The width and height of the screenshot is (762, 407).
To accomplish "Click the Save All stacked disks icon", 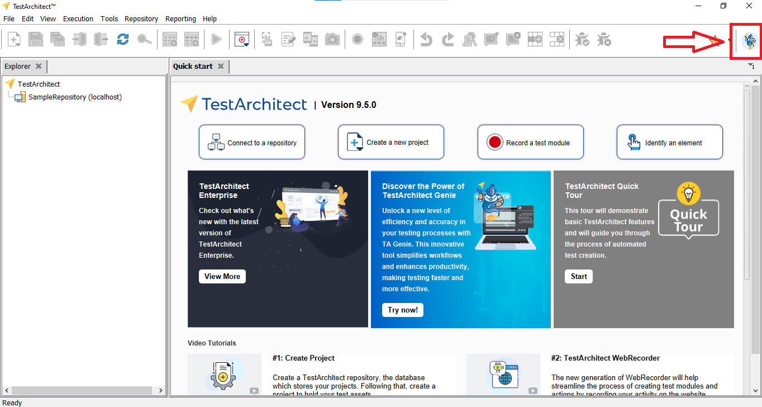I will (58, 39).
